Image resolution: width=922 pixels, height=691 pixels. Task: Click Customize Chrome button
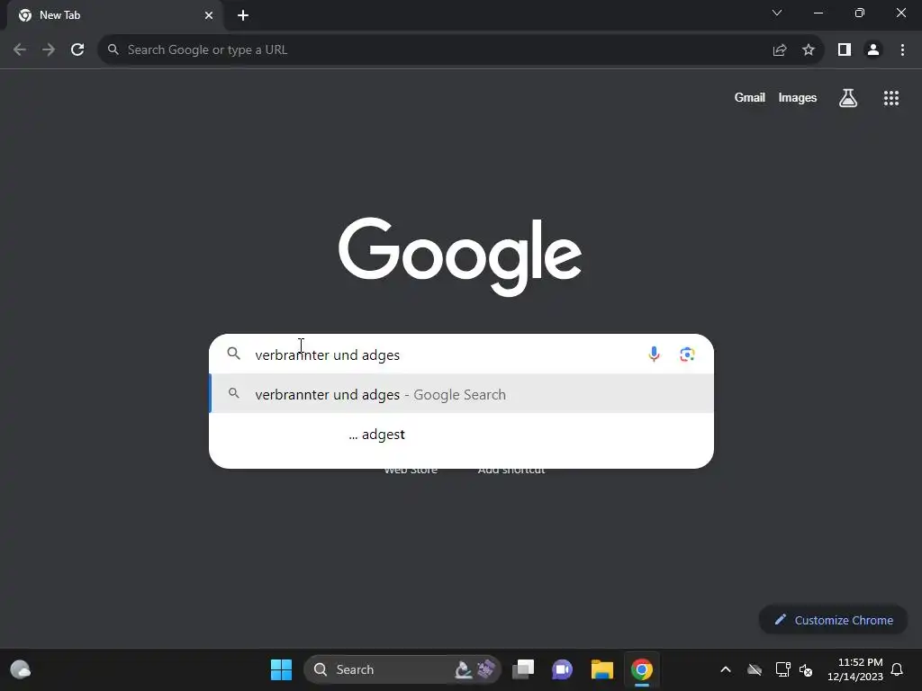pos(833,620)
